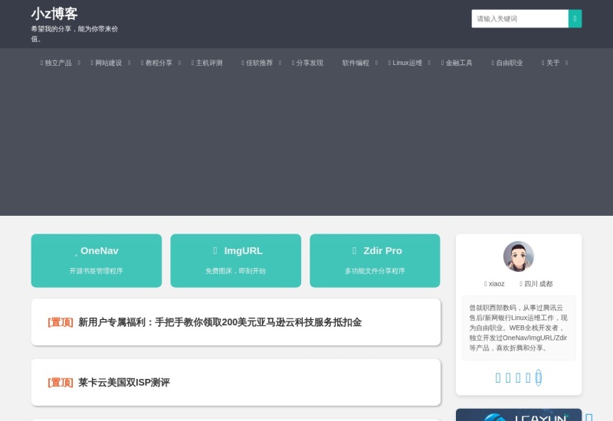
Task: Click the icon before 佳软推荐 in navigation
Action: pyautogui.click(x=243, y=63)
